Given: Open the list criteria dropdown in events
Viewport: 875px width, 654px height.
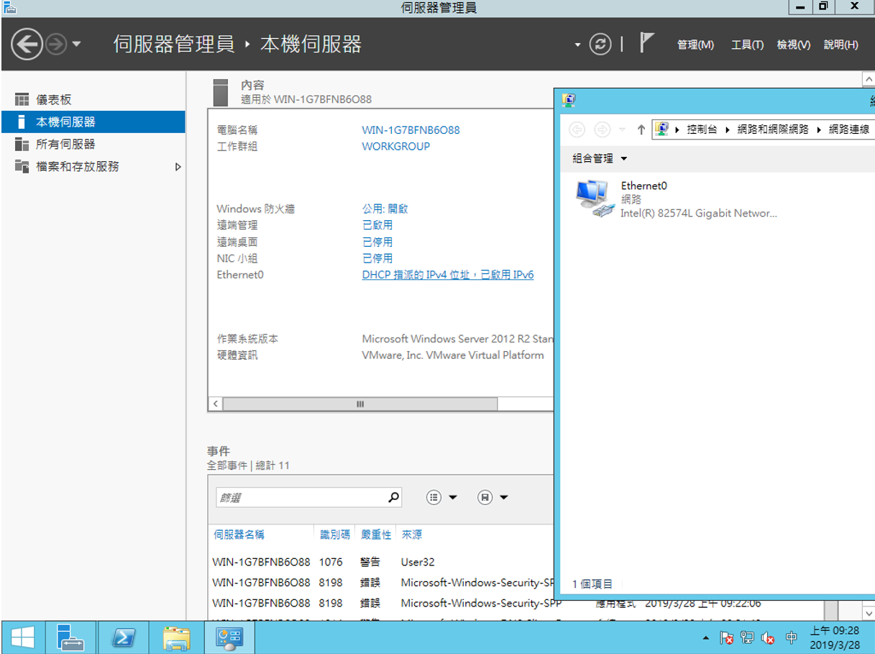Looking at the screenshot, I should click(441, 497).
